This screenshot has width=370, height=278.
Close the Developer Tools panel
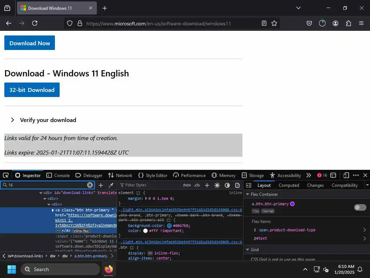pyautogui.click(x=365, y=176)
